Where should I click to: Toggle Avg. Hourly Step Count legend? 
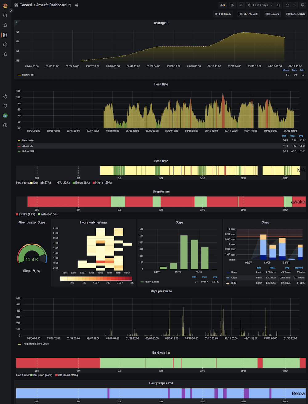pos(36,344)
